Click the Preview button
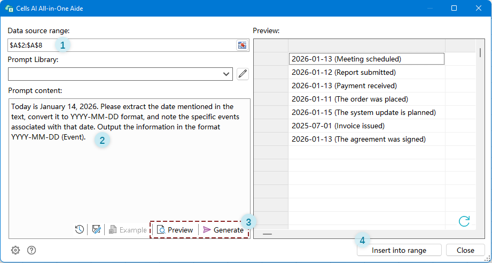Viewport: 492px width, 263px height. click(175, 230)
